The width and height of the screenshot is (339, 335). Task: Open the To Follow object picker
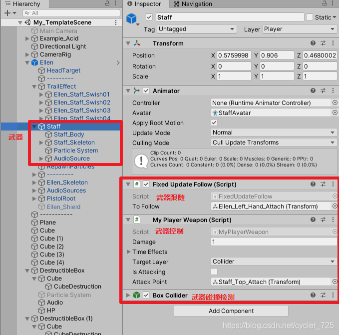[x=335, y=206]
